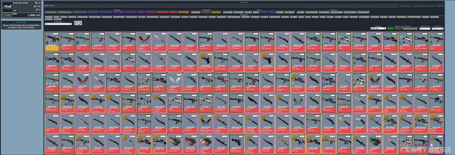Click the rifle count icon showing 405
455x155 pixels.
[x=35, y=6]
